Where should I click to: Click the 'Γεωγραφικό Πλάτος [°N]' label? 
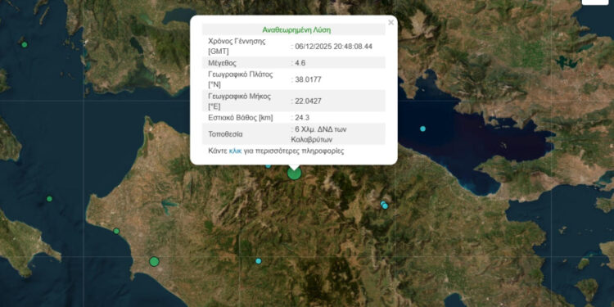pyautogui.click(x=241, y=79)
